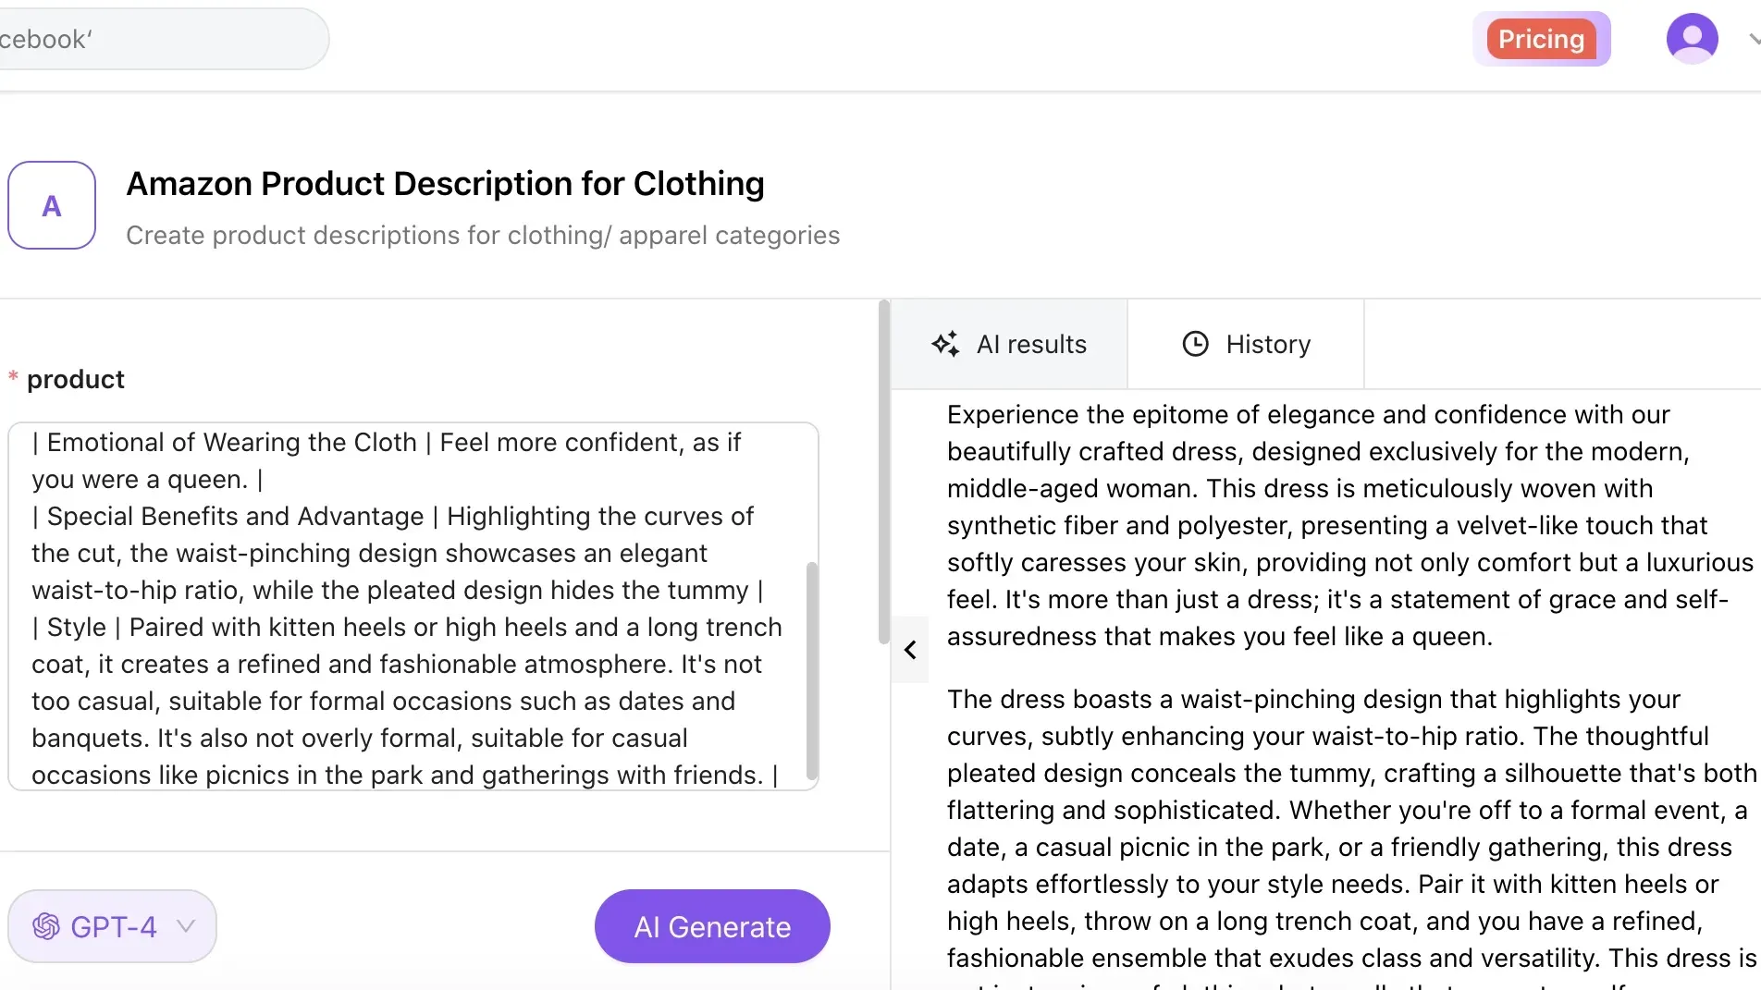Screen dimensions: 1761x990
Task: Open the account menu chevron at top right
Action: (1752, 41)
